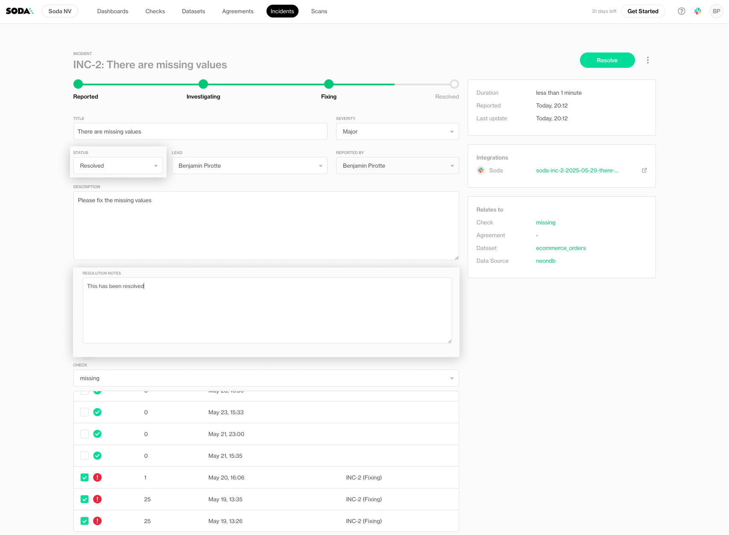This screenshot has width=729, height=535.
Task: Open the ecommerce_orders dataset link
Action: click(560, 248)
